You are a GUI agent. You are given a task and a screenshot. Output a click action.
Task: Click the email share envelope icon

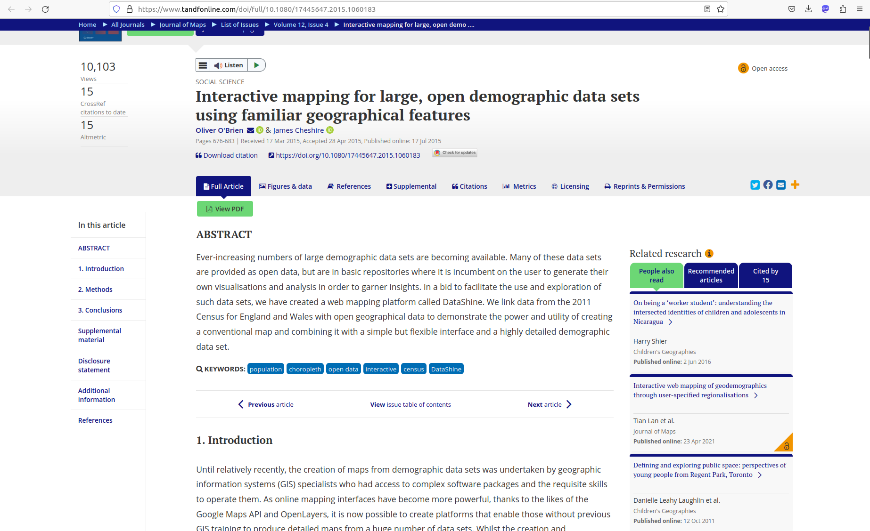[781, 185]
